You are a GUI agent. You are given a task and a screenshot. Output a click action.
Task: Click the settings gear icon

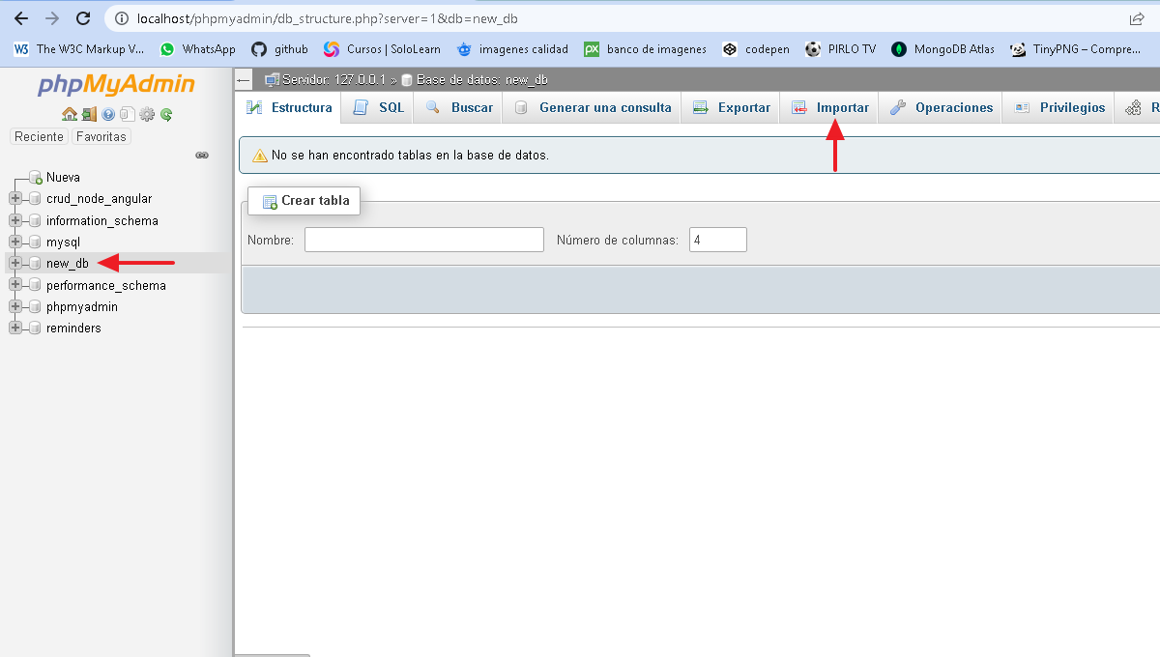[147, 114]
